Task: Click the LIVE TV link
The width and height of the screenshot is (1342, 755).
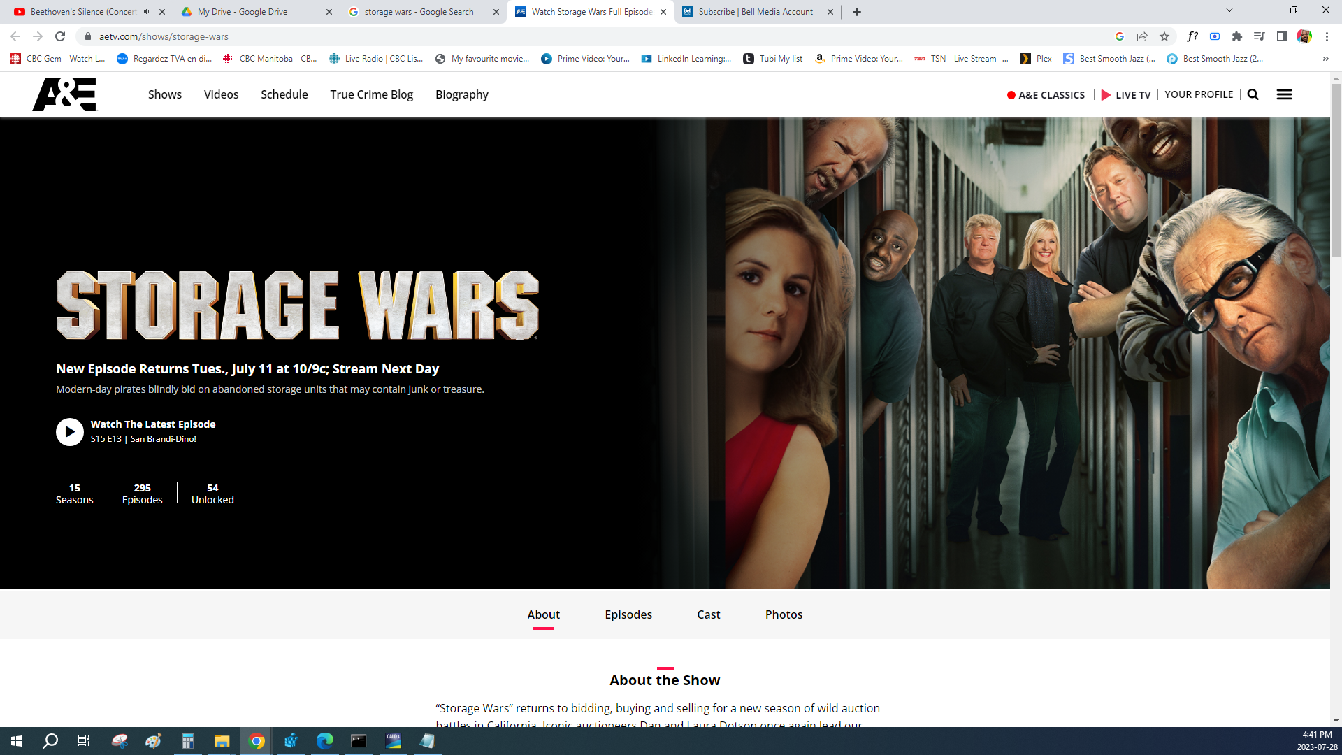Action: click(1125, 94)
